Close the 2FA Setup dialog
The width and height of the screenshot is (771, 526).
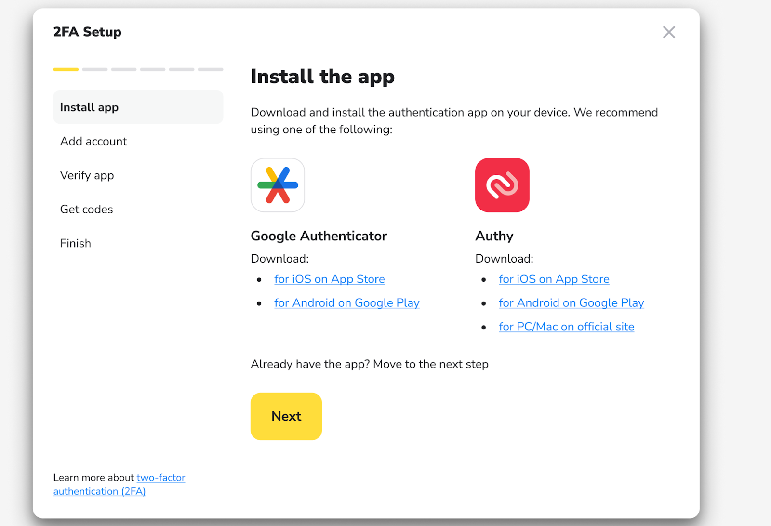[x=669, y=32]
